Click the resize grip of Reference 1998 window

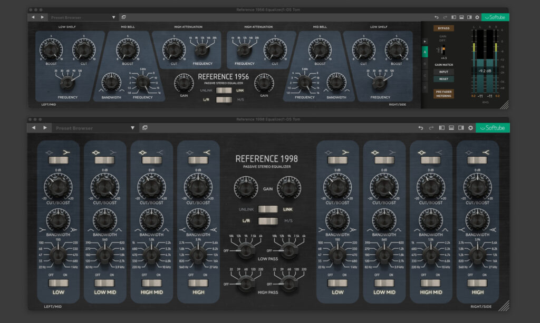coord(504,306)
